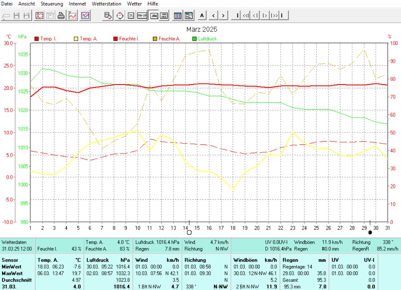The image size is (401, 290).
Task: Show the data table view icon
Action: pyautogui.click(x=178, y=15)
